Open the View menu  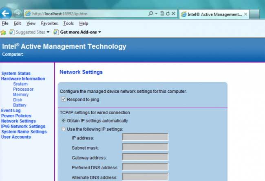(31, 24)
